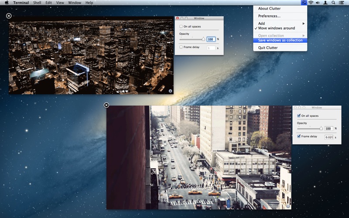Click the 0.029 frame delay field
Screen dimensions: 349x218
point(328,137)
